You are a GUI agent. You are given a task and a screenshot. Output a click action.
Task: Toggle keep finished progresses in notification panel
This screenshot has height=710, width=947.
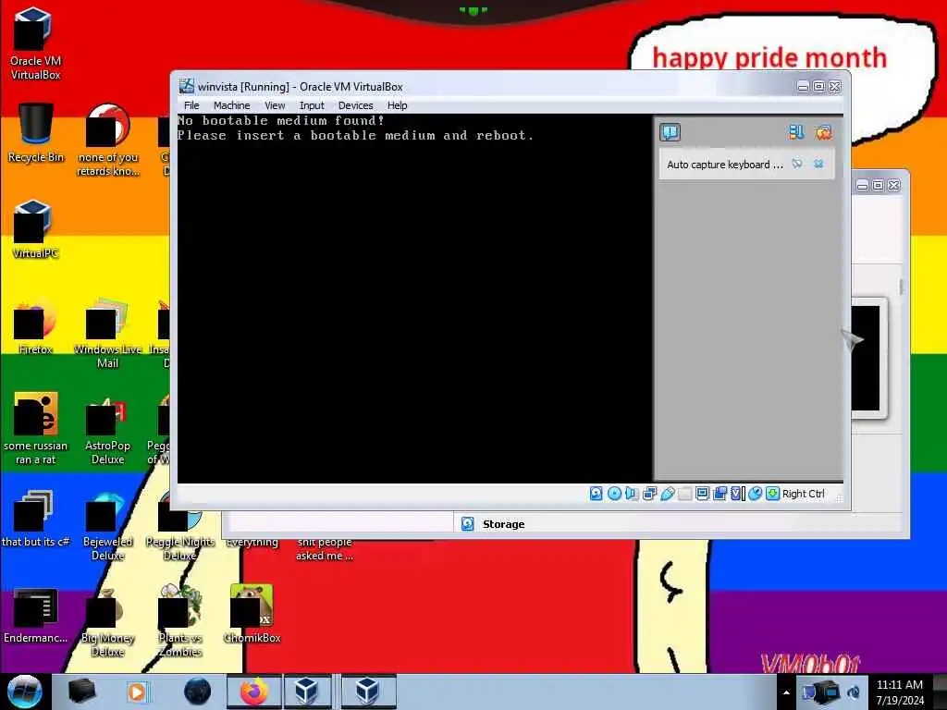coord(796,132)
